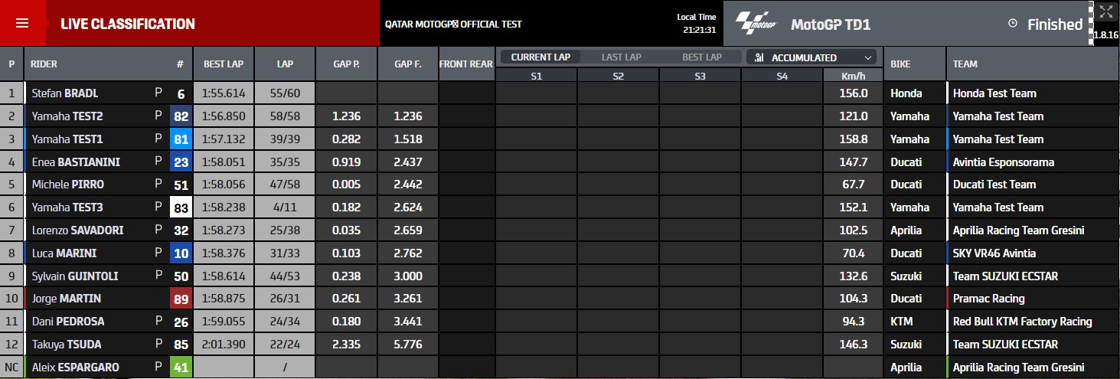Click the clock icon beside Finished
The width and height of the screenshot is (1120, 379).
pos(1013,24)
